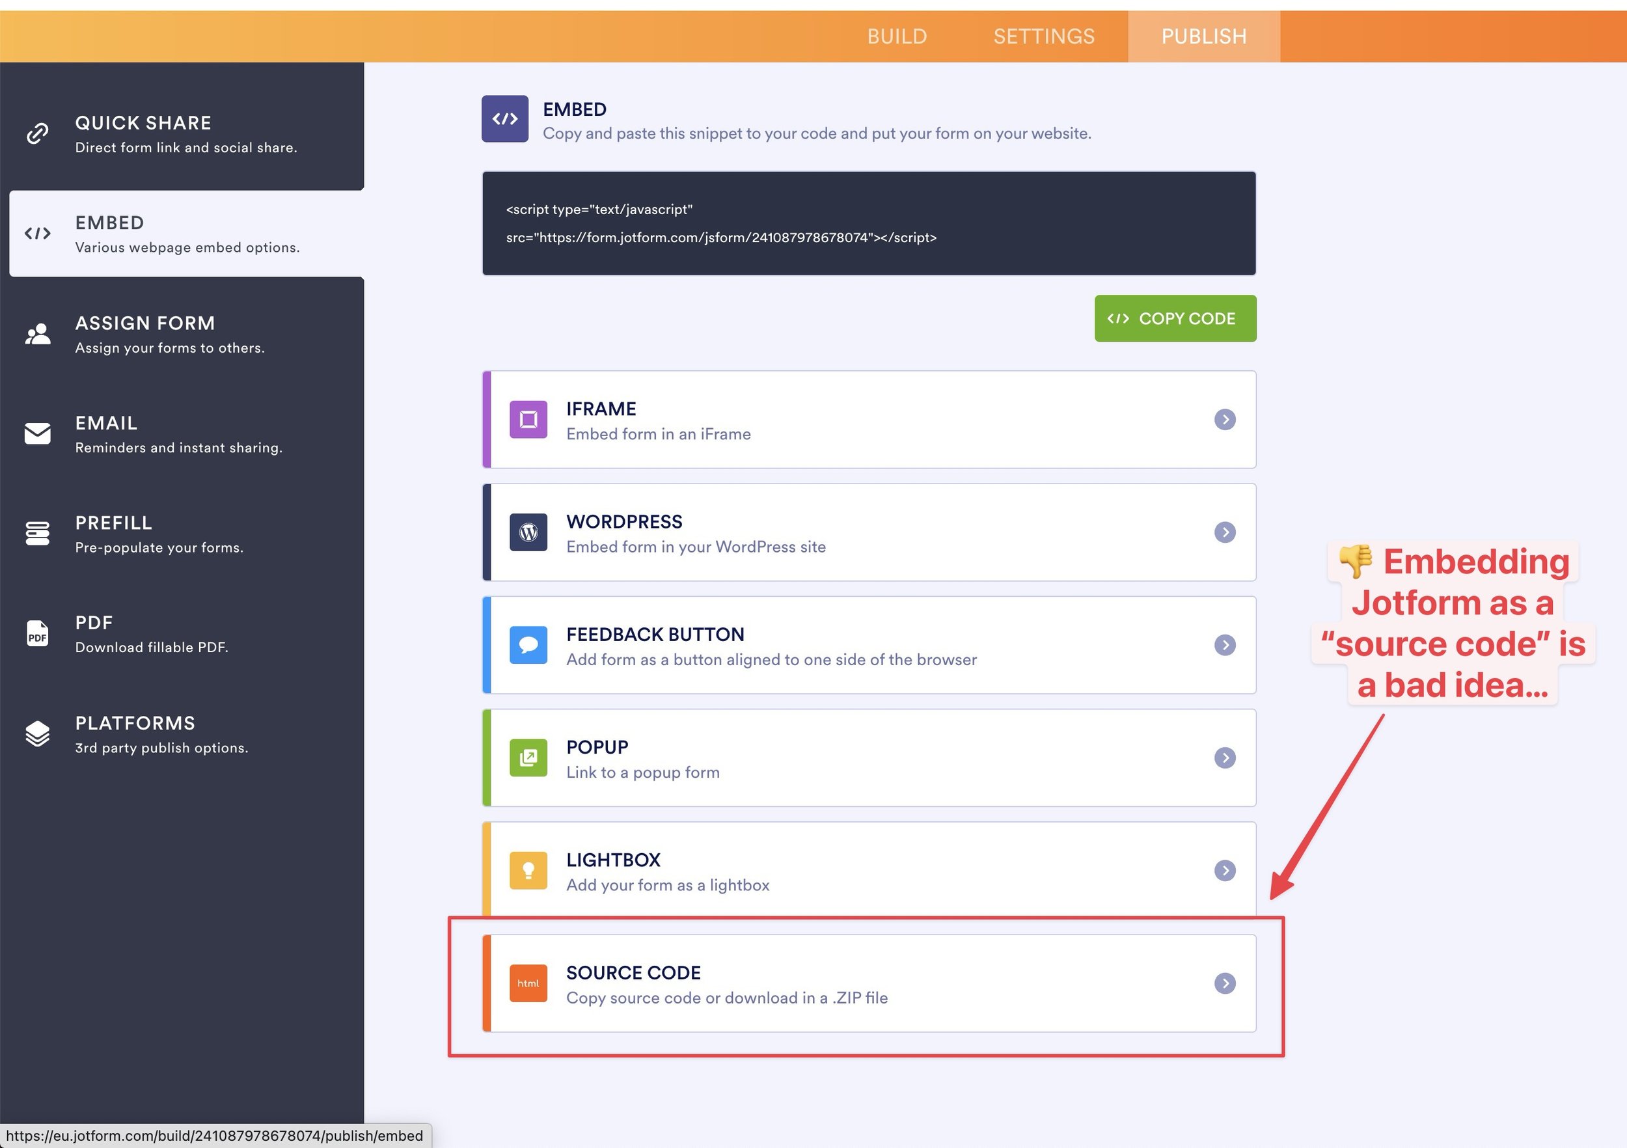This screenshot has width=1627, height=1148.
Task: Open Prefill sidebar section
Action: 182,534
